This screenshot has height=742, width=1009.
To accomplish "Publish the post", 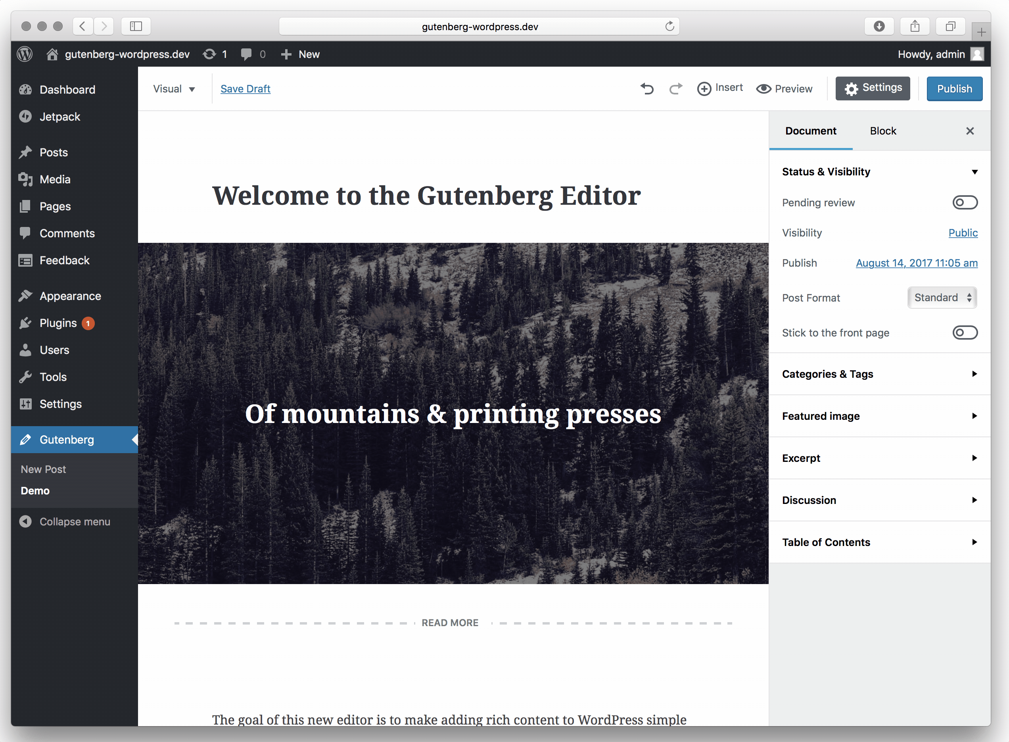I will [x=954, y=88].
